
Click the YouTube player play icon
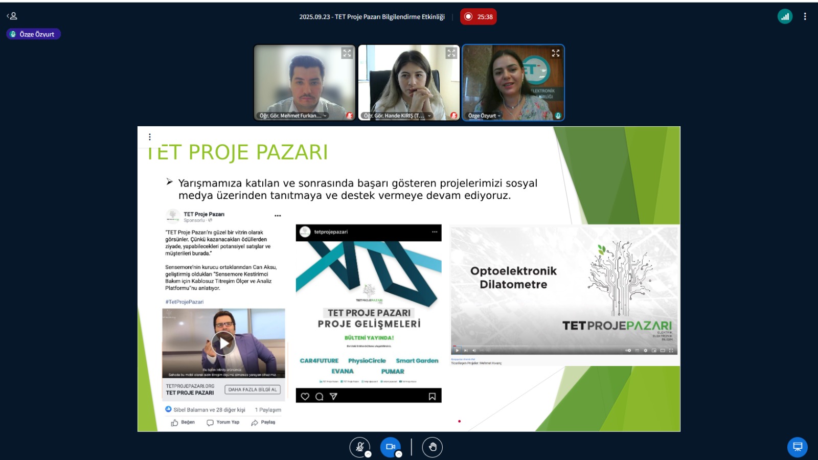pos(457,351)
